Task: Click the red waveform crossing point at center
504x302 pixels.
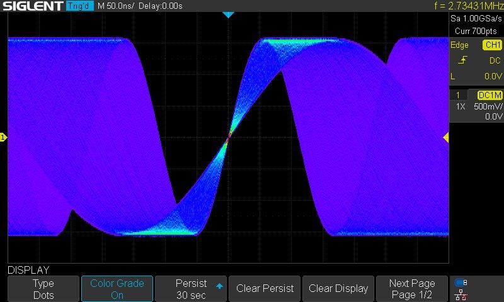Action: tap(229, 137)
